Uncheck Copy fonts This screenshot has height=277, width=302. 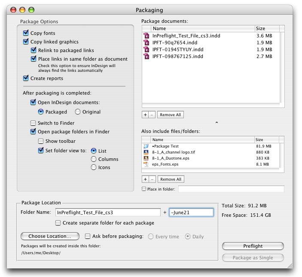coord(26,33)
